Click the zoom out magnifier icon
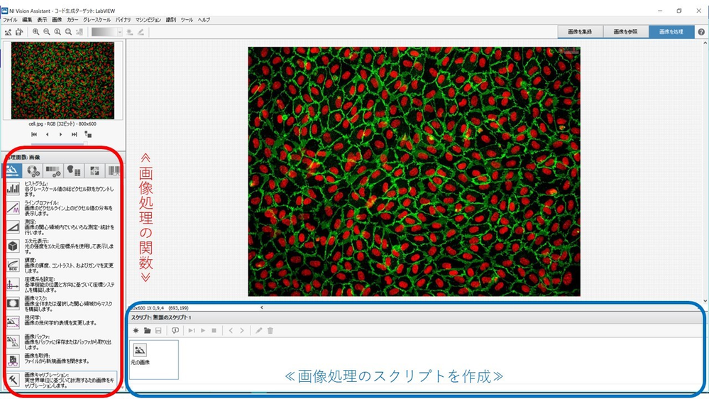This screenshot has width=709, height=399. (47, 32)
